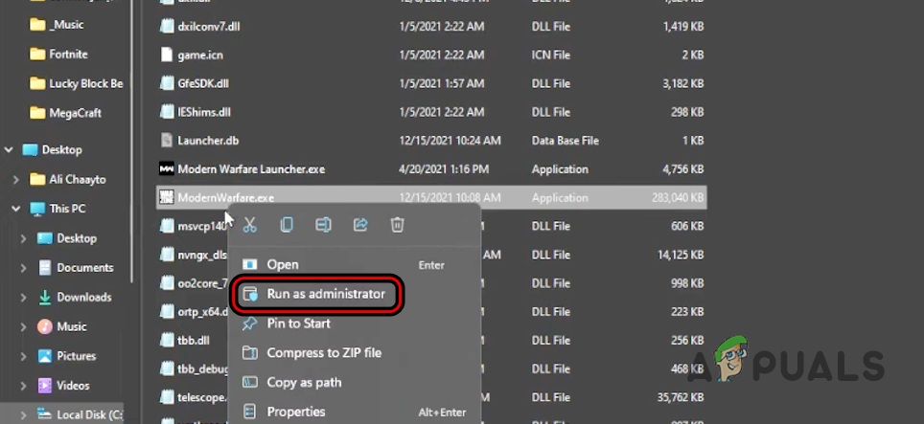
Task: Expand the Desktop node under This PC
Action: coord(24,238)
